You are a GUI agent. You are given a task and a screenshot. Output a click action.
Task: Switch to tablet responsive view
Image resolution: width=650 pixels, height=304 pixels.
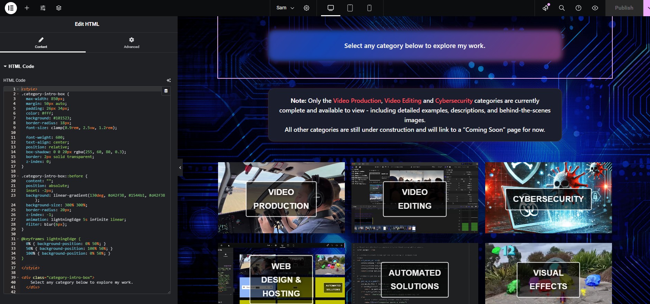[x=350, y=8]
